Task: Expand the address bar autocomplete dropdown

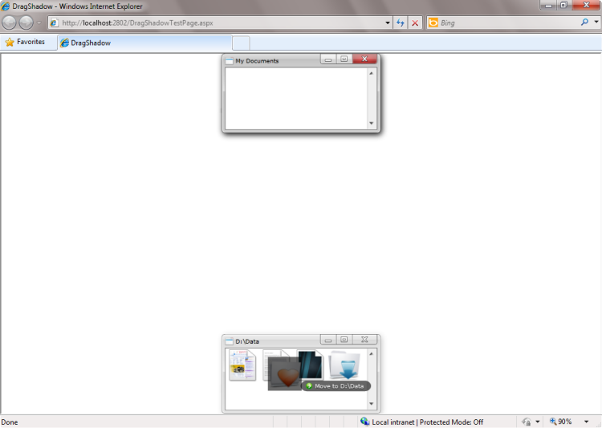Action: click(x=388, y=23)
